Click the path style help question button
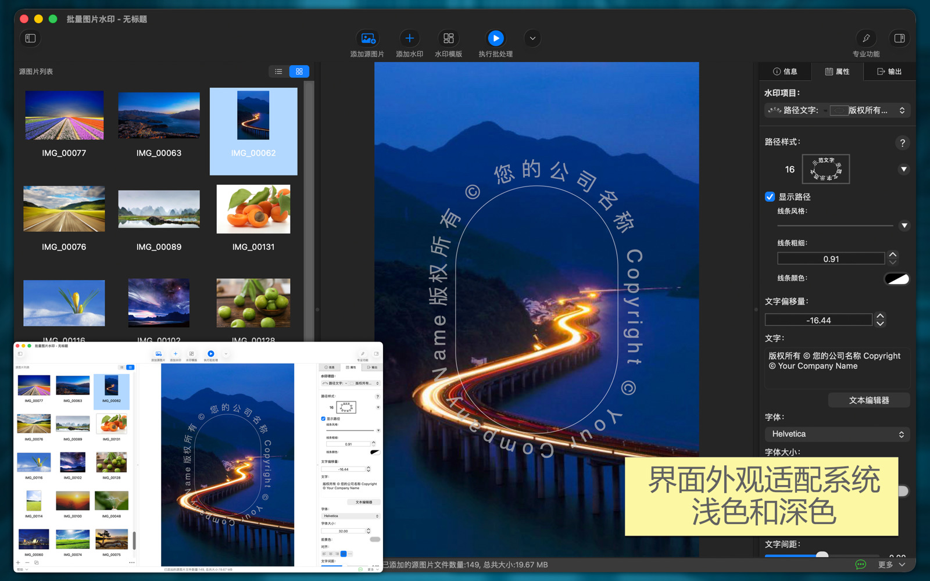 (x=902, y=143)
